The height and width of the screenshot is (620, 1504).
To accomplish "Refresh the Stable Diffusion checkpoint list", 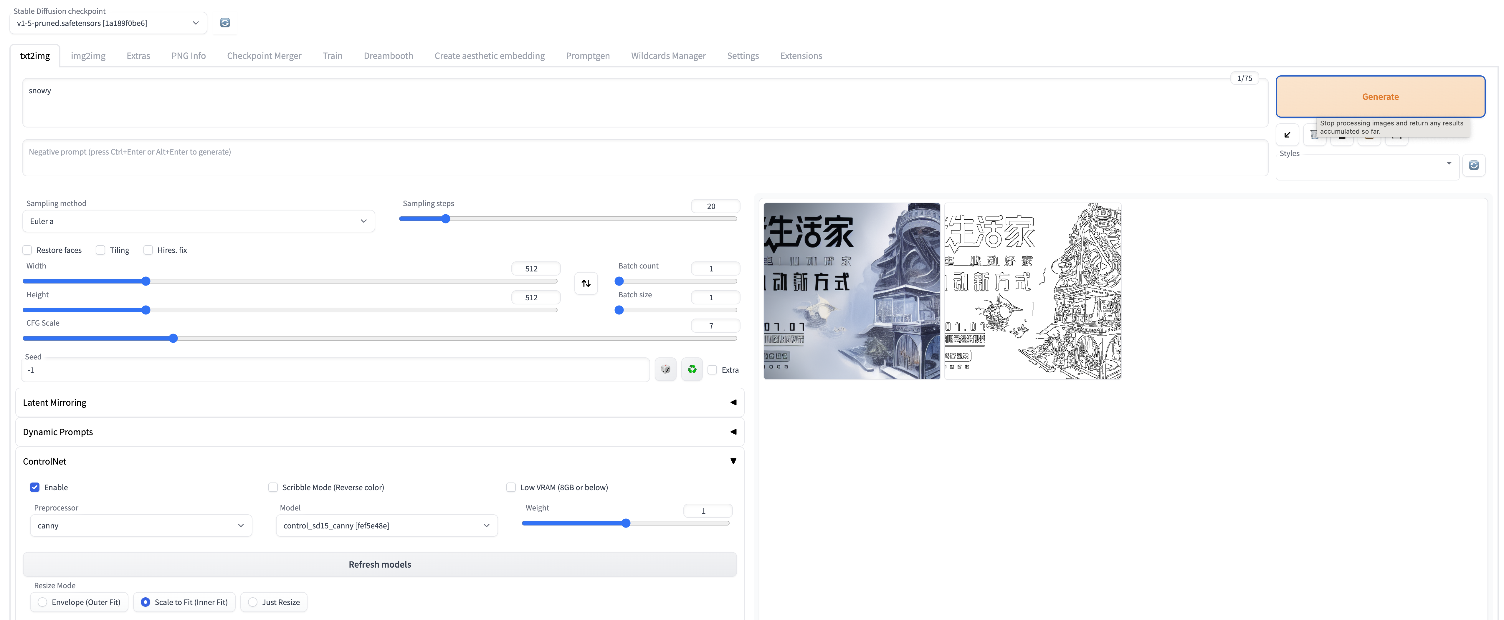I will [225, 23].
